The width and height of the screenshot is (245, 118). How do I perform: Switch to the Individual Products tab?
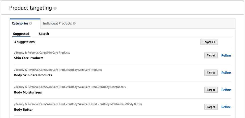59,24
